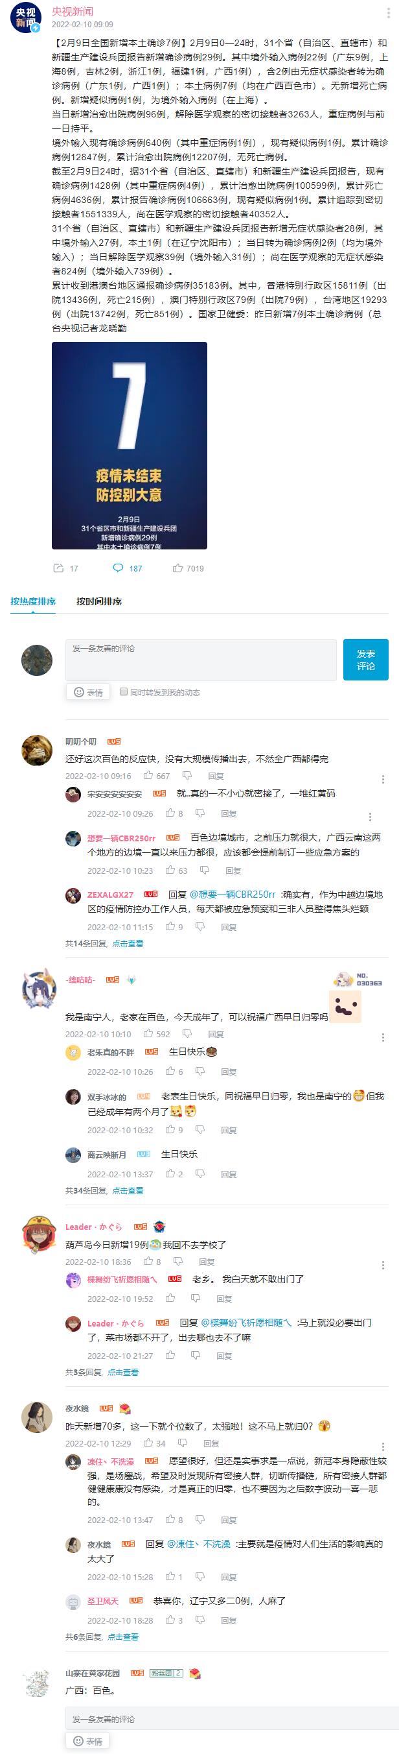
Task: Click the 发表评论 button
Action: (366, 659)
